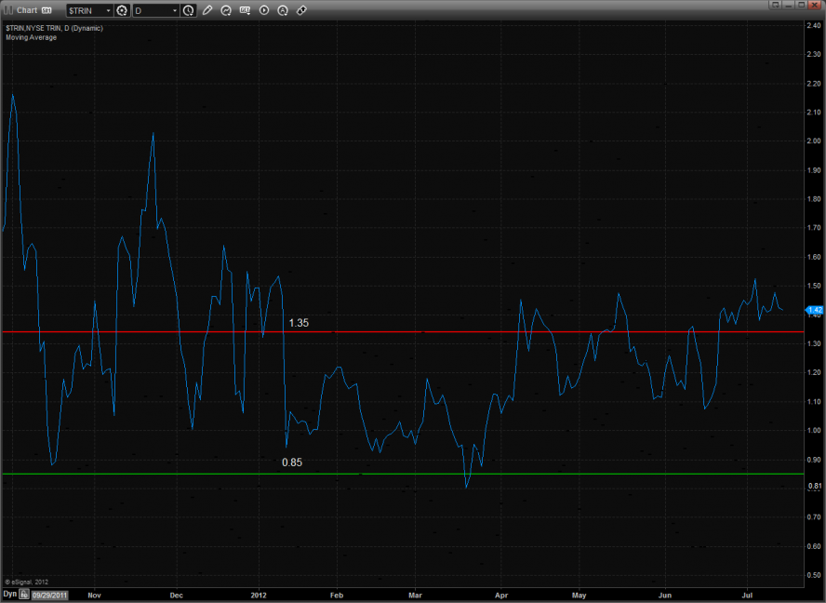Expand the D interval dropdown
Screen dimensions: 826x603
tap(155, 10)
